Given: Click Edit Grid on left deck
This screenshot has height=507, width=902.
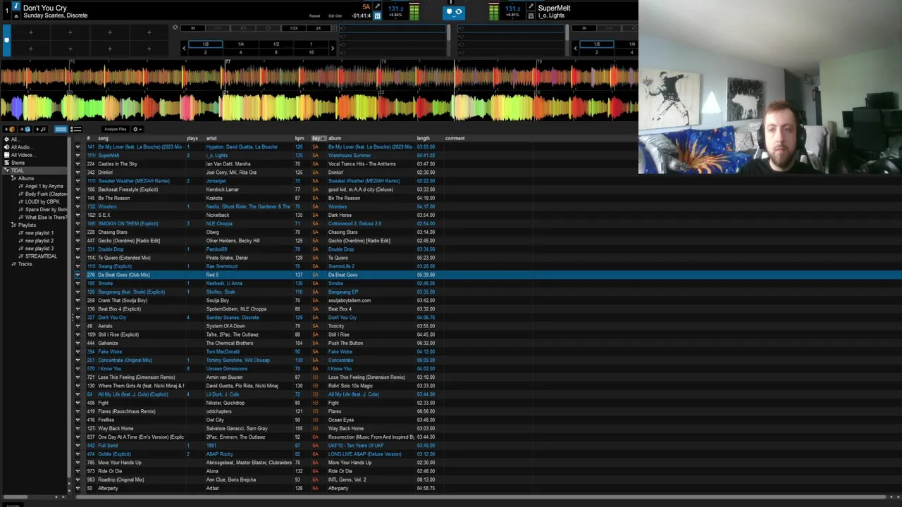Looking at the screenshot, I should (335, 15).
